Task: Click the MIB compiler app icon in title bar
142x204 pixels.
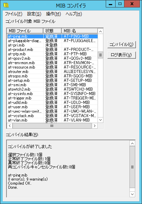Action: pyautogui.click(x=6, y=5)
